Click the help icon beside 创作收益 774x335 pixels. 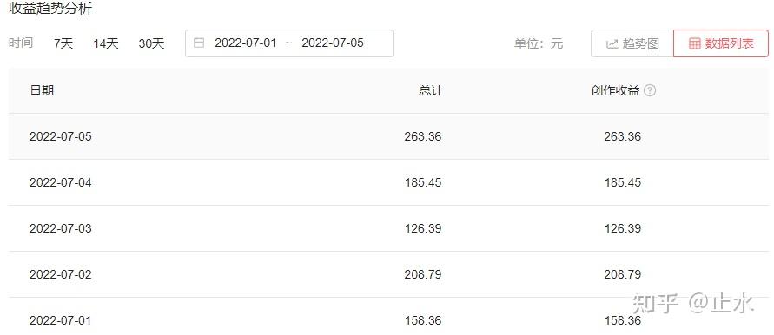tap(650, 91)
